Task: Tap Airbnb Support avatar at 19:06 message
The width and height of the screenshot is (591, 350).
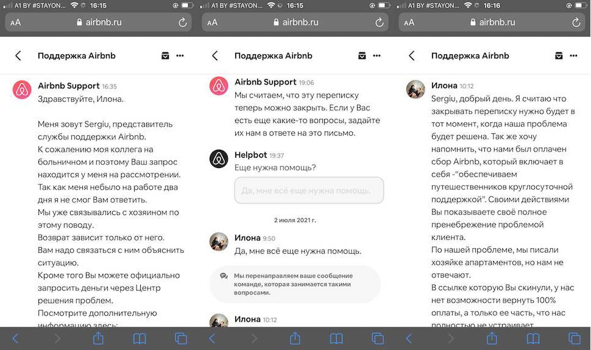Action: point(219,86)
